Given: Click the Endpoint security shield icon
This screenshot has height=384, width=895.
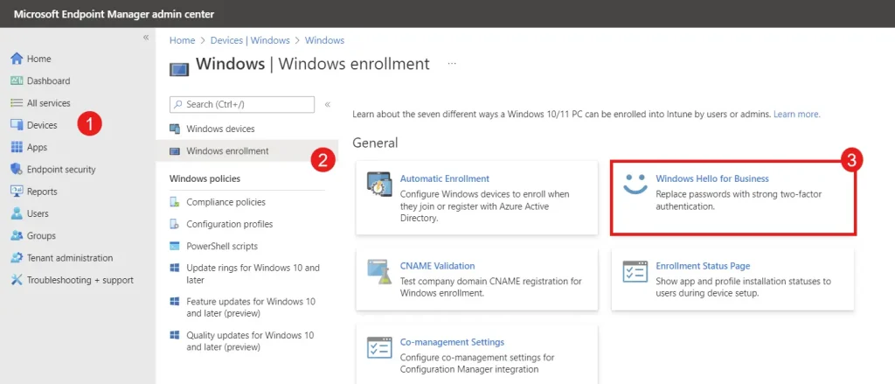Looking at the screenshot, I should [17, 169].
